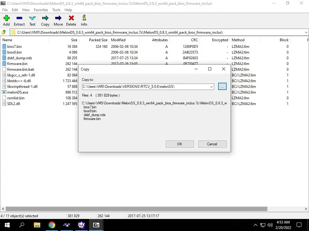The image size is (309, 231).
Task: Select the firmware.bin file name
Action: point(17,64)
